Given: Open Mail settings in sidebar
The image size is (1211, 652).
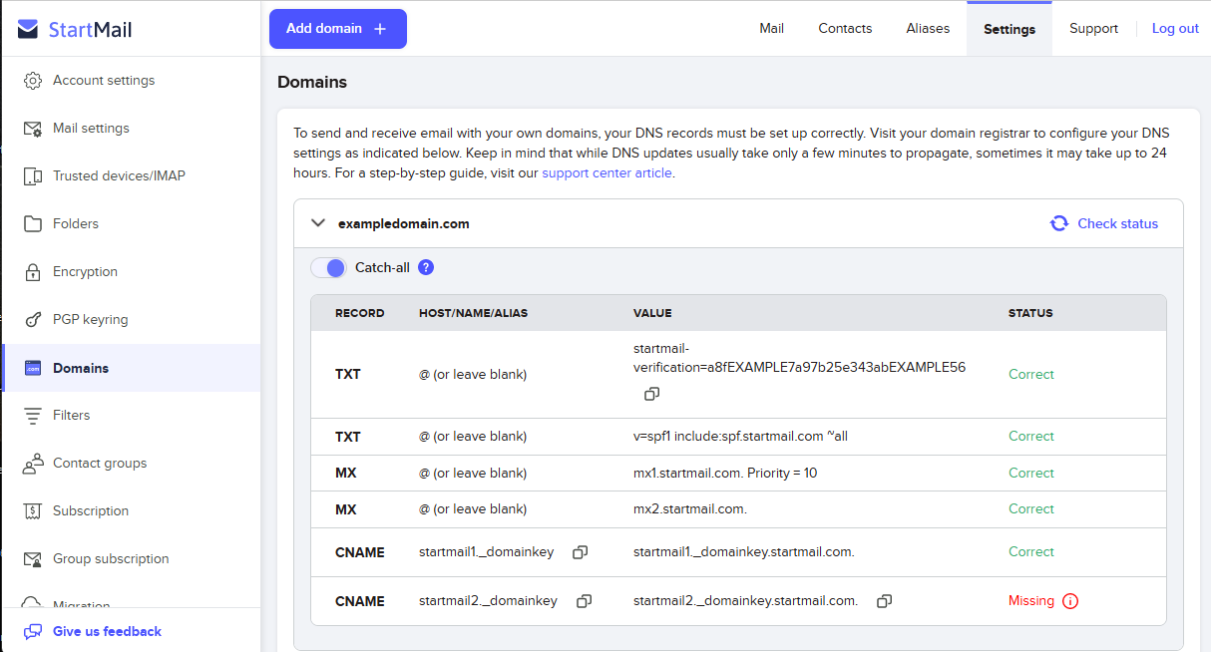Looking at the screenshot, I should pyautogui.click(x=131, y=129).
